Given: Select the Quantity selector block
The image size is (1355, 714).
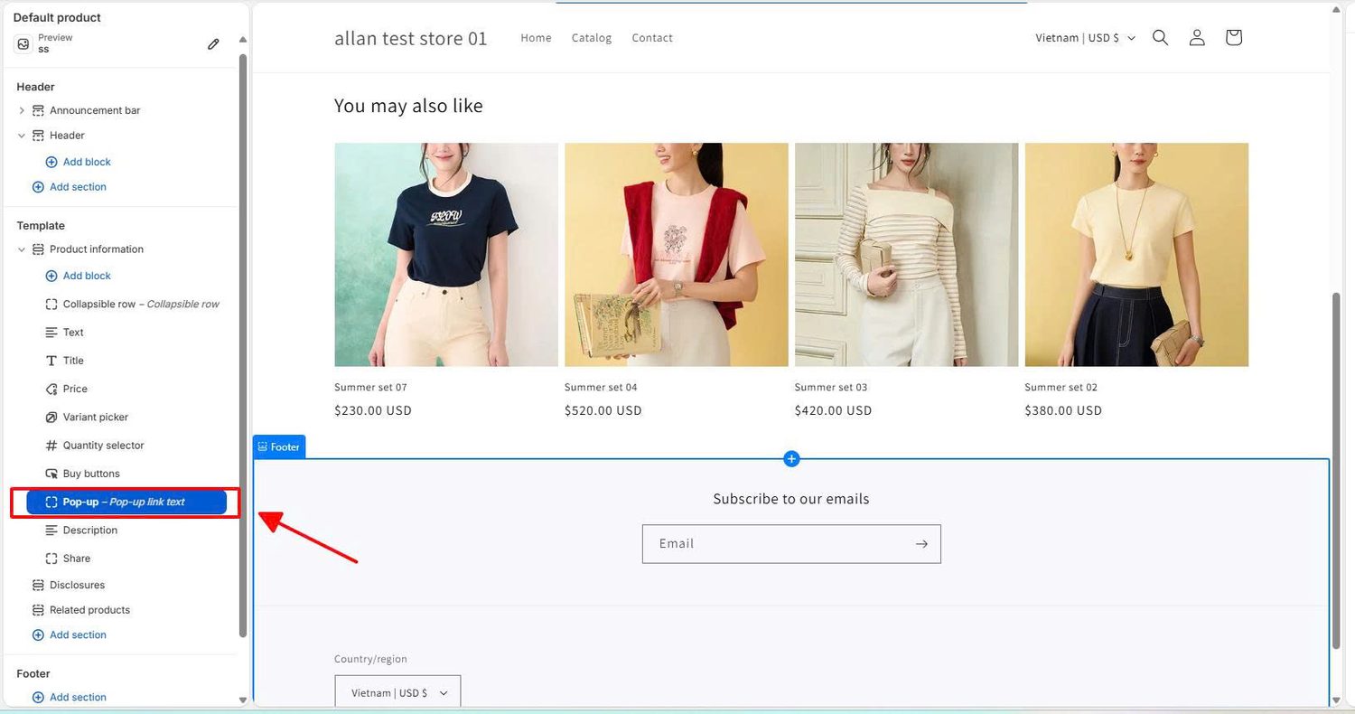Looking at the screenshot, I should 103,446.
